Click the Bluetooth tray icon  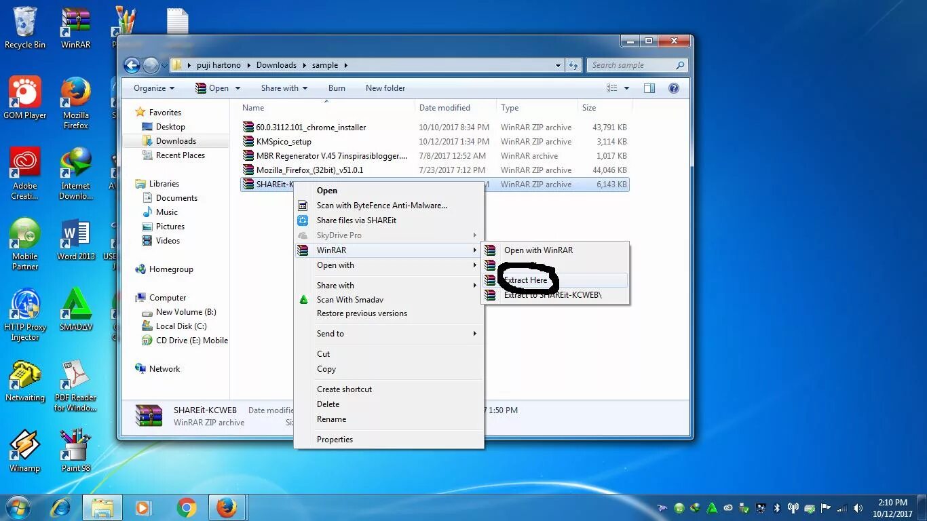point(777,508)
